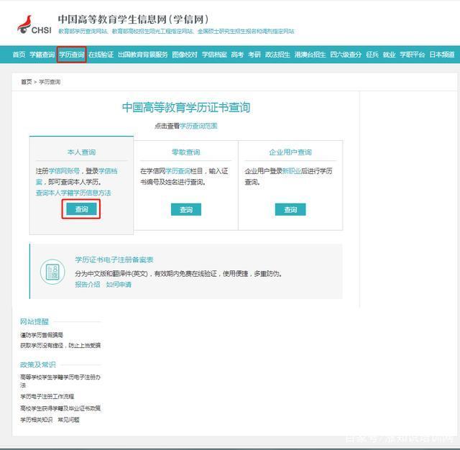The width and height of the screenshot is (460, 450).
Task: Go to 考研 section
Action: (x=254, y=55)
